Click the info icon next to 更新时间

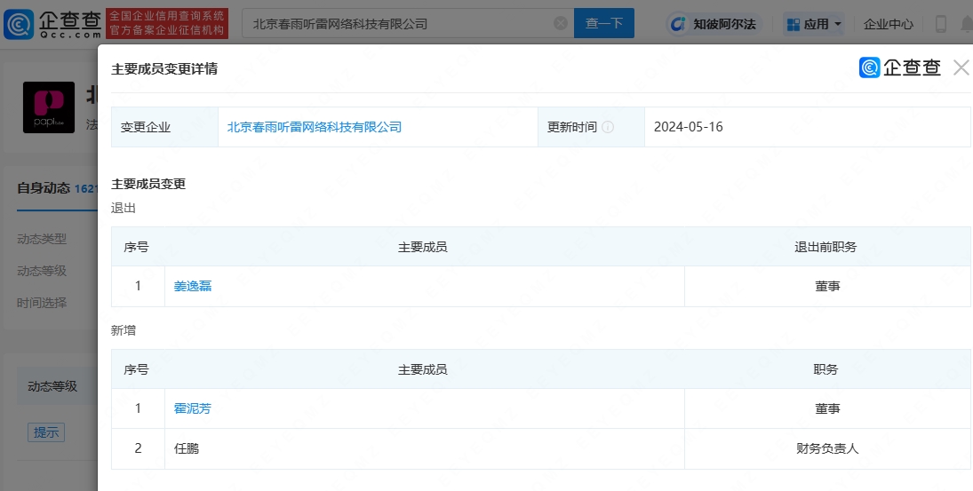pyautogui.click(x=608, y=127)
